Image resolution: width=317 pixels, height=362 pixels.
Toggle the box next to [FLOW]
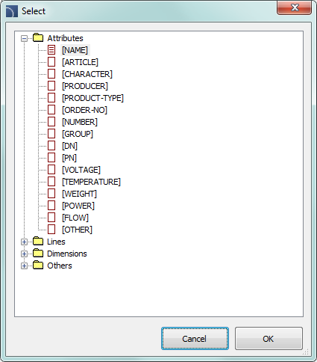pyautogui.click(x=51, y=218)
